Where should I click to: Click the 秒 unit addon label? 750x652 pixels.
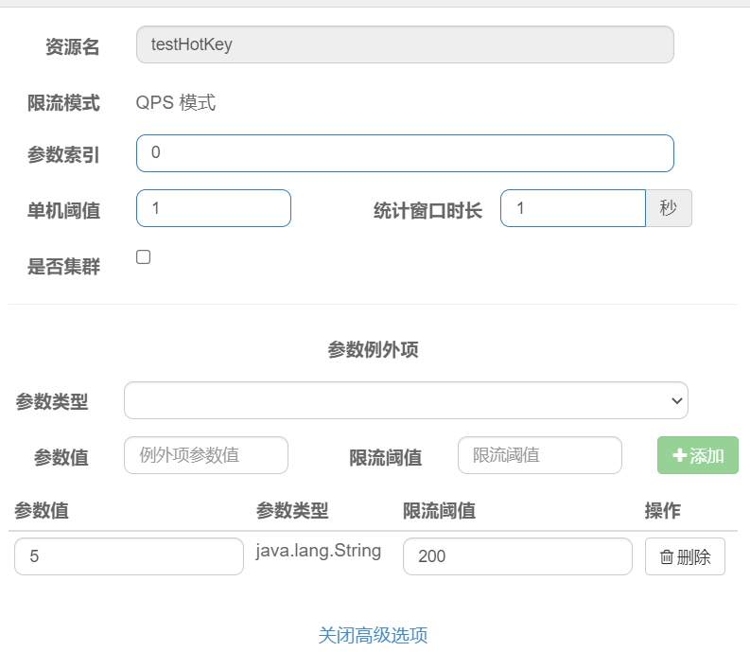click(669, 208)
